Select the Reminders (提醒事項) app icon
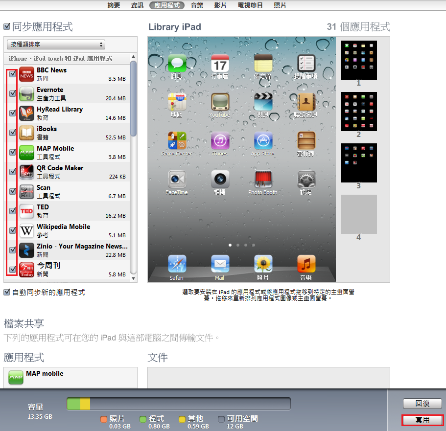 [306, 63]
